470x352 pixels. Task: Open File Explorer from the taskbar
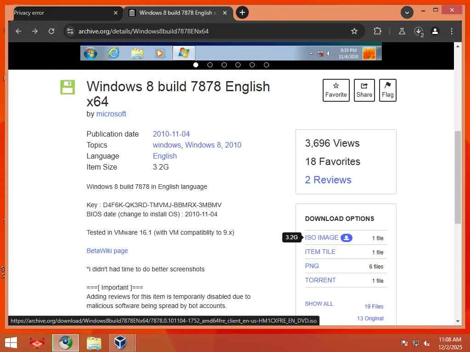pos(94,343)
